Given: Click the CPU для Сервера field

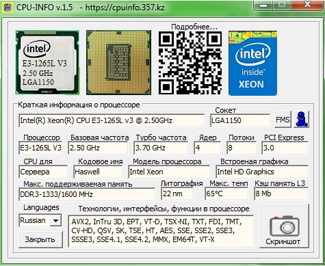Looking at the screenshot, I should pyautogui.click(x=43, y=172).
